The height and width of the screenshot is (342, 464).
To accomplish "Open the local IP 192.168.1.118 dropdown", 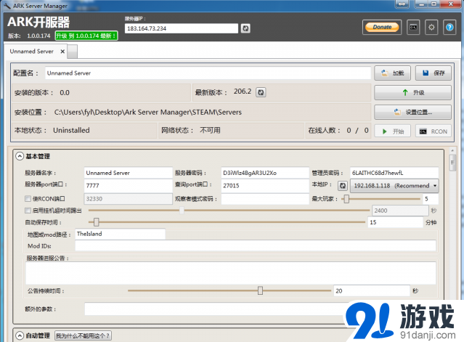I will [394, 186].
